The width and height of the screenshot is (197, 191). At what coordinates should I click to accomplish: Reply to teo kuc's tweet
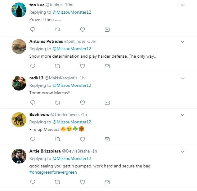(x=33, y=29)
